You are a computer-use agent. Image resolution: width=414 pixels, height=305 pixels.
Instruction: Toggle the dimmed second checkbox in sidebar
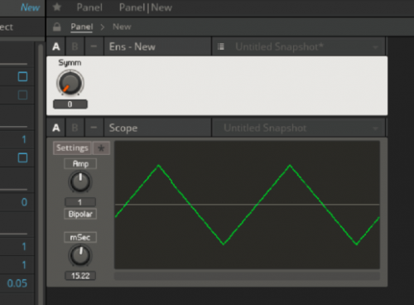22,95
